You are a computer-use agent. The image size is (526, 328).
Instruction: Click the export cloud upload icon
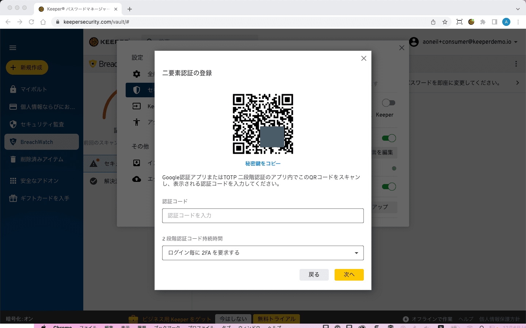137,179
